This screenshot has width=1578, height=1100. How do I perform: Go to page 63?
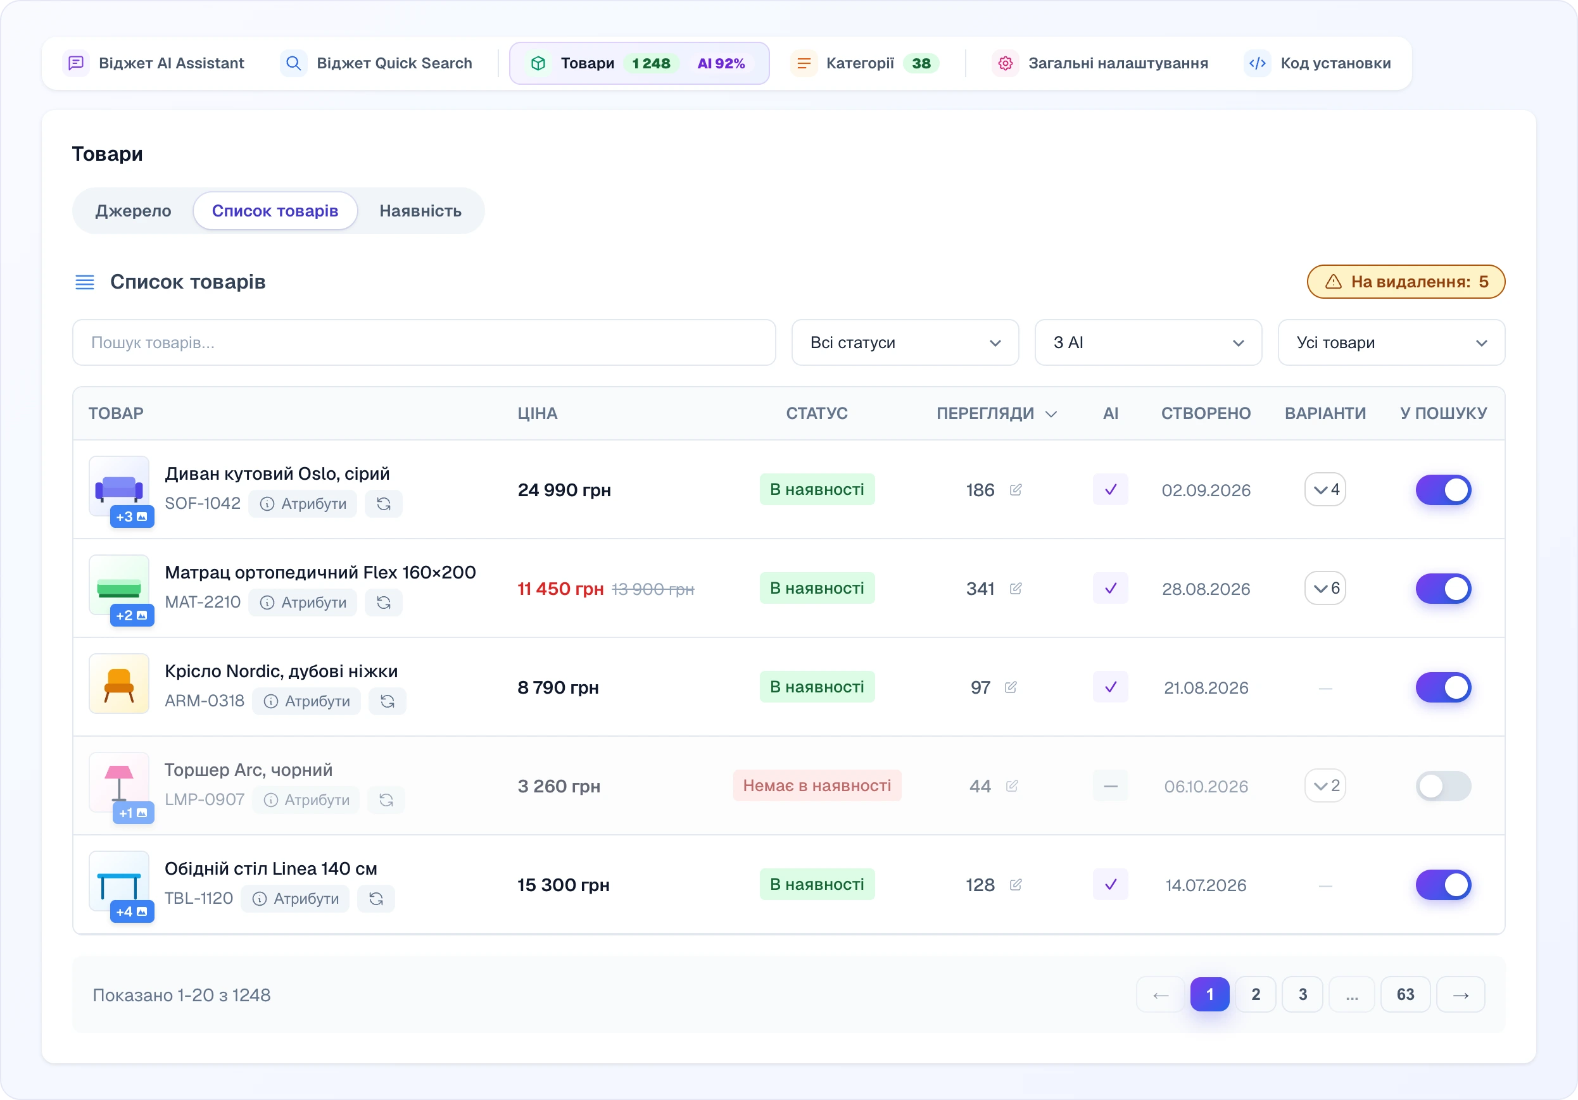[x=1406, y=995]
